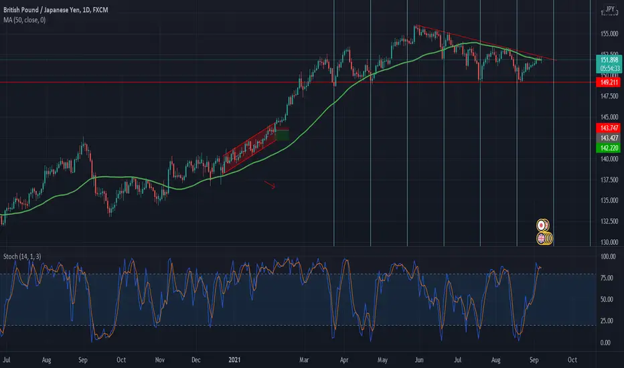Select the red ascending channel drawing
This screenshot has width=624, height=368.
point(250,149)
